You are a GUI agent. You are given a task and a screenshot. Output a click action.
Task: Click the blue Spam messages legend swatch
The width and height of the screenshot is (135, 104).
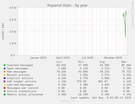5,68
